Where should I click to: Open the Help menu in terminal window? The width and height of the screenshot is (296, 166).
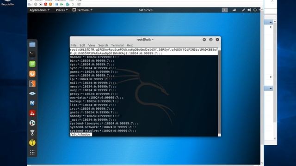pos(130,45)
